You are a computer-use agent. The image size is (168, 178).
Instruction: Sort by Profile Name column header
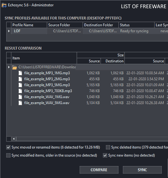pyautogui.click(x=29, y=25)
